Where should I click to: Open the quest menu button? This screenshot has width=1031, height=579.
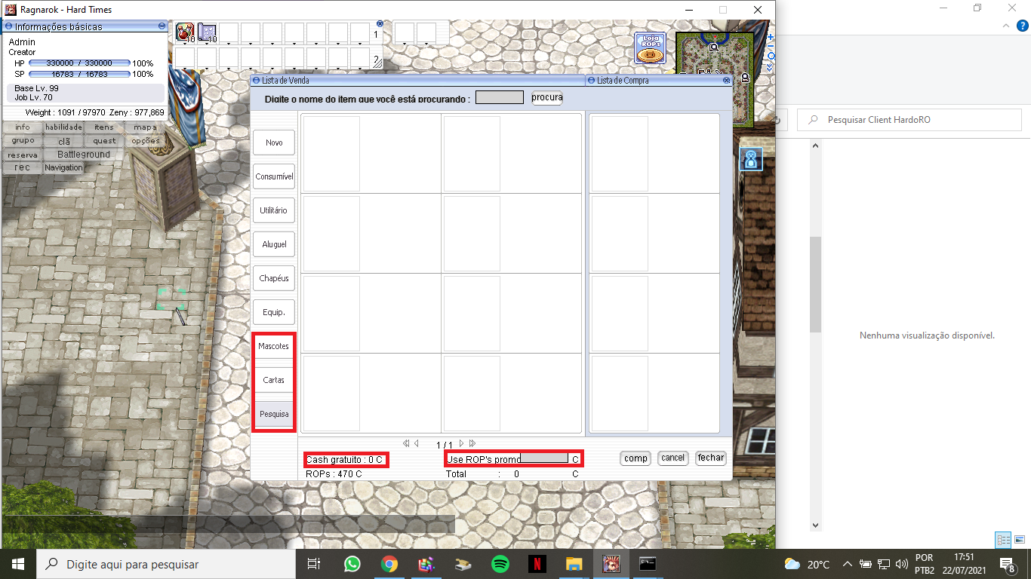click(x=104, y=141)
